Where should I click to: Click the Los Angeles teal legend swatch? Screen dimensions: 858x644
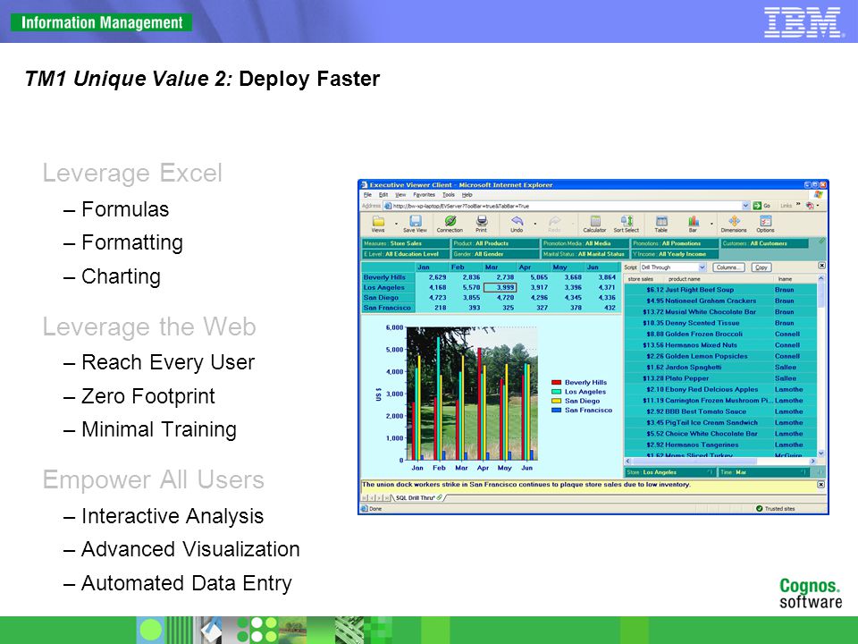(557, 392)
